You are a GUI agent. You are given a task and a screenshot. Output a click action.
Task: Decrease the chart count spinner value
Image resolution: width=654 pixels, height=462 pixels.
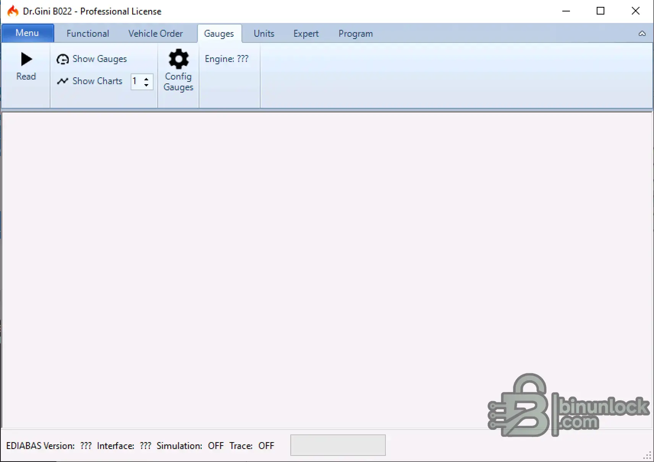[x=146, y=85]
